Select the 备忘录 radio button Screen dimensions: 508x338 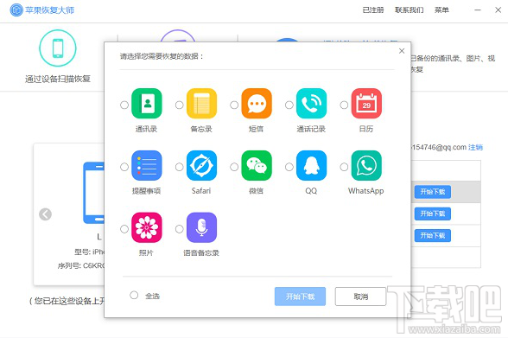tap(179, 105)
